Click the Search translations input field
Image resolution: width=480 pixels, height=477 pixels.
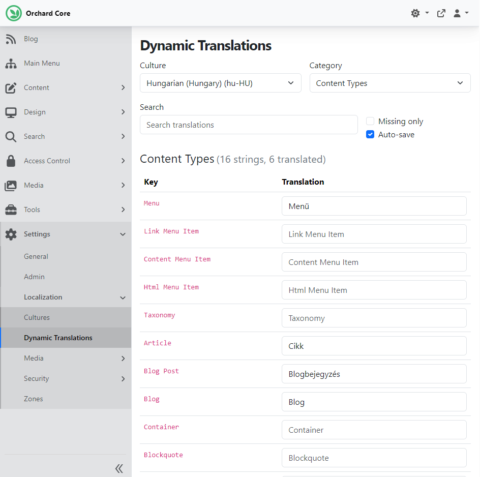pos(249,125)
